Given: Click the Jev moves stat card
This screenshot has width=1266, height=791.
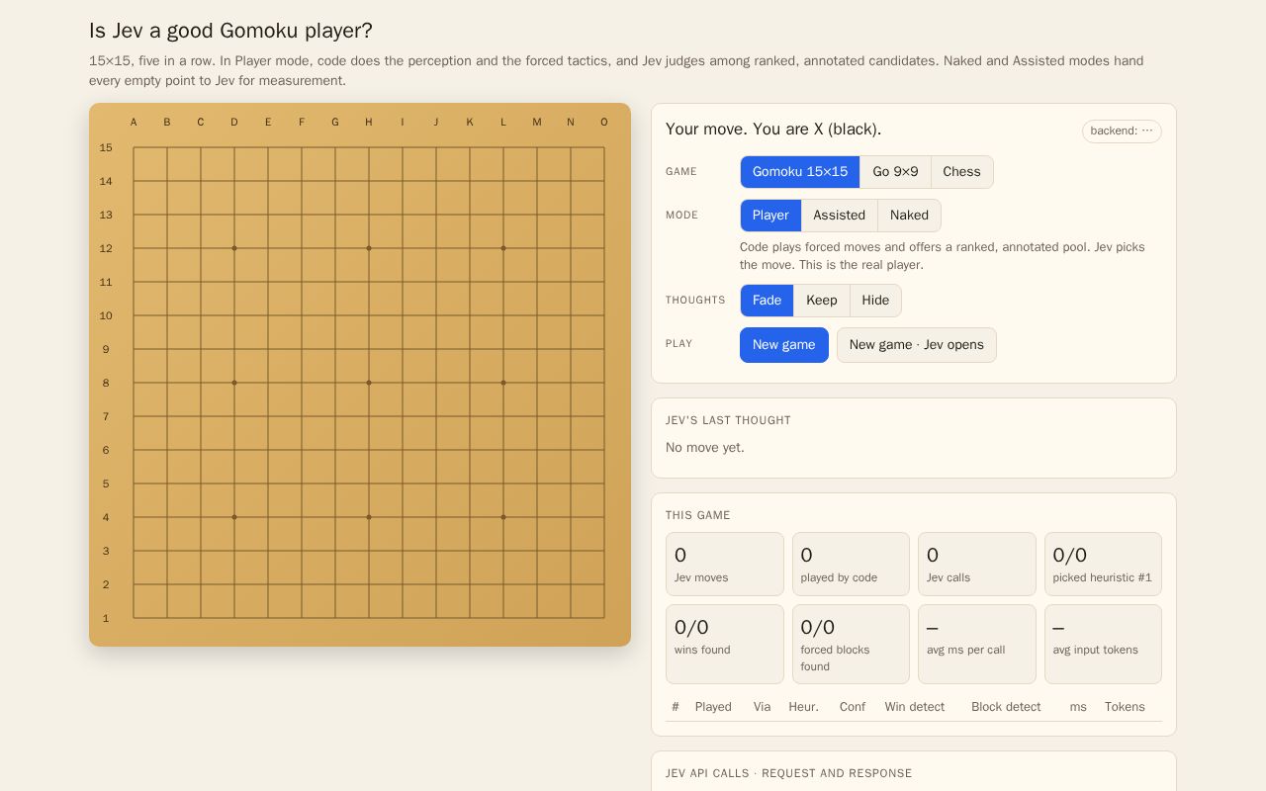Looking at the screenshot, I should [725, 565].
